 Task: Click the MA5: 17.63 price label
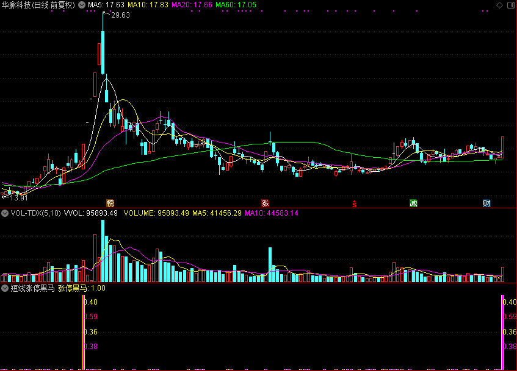[x=106, y=5]
